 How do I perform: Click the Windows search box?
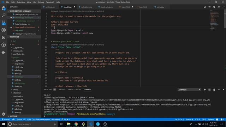point(32,124)
